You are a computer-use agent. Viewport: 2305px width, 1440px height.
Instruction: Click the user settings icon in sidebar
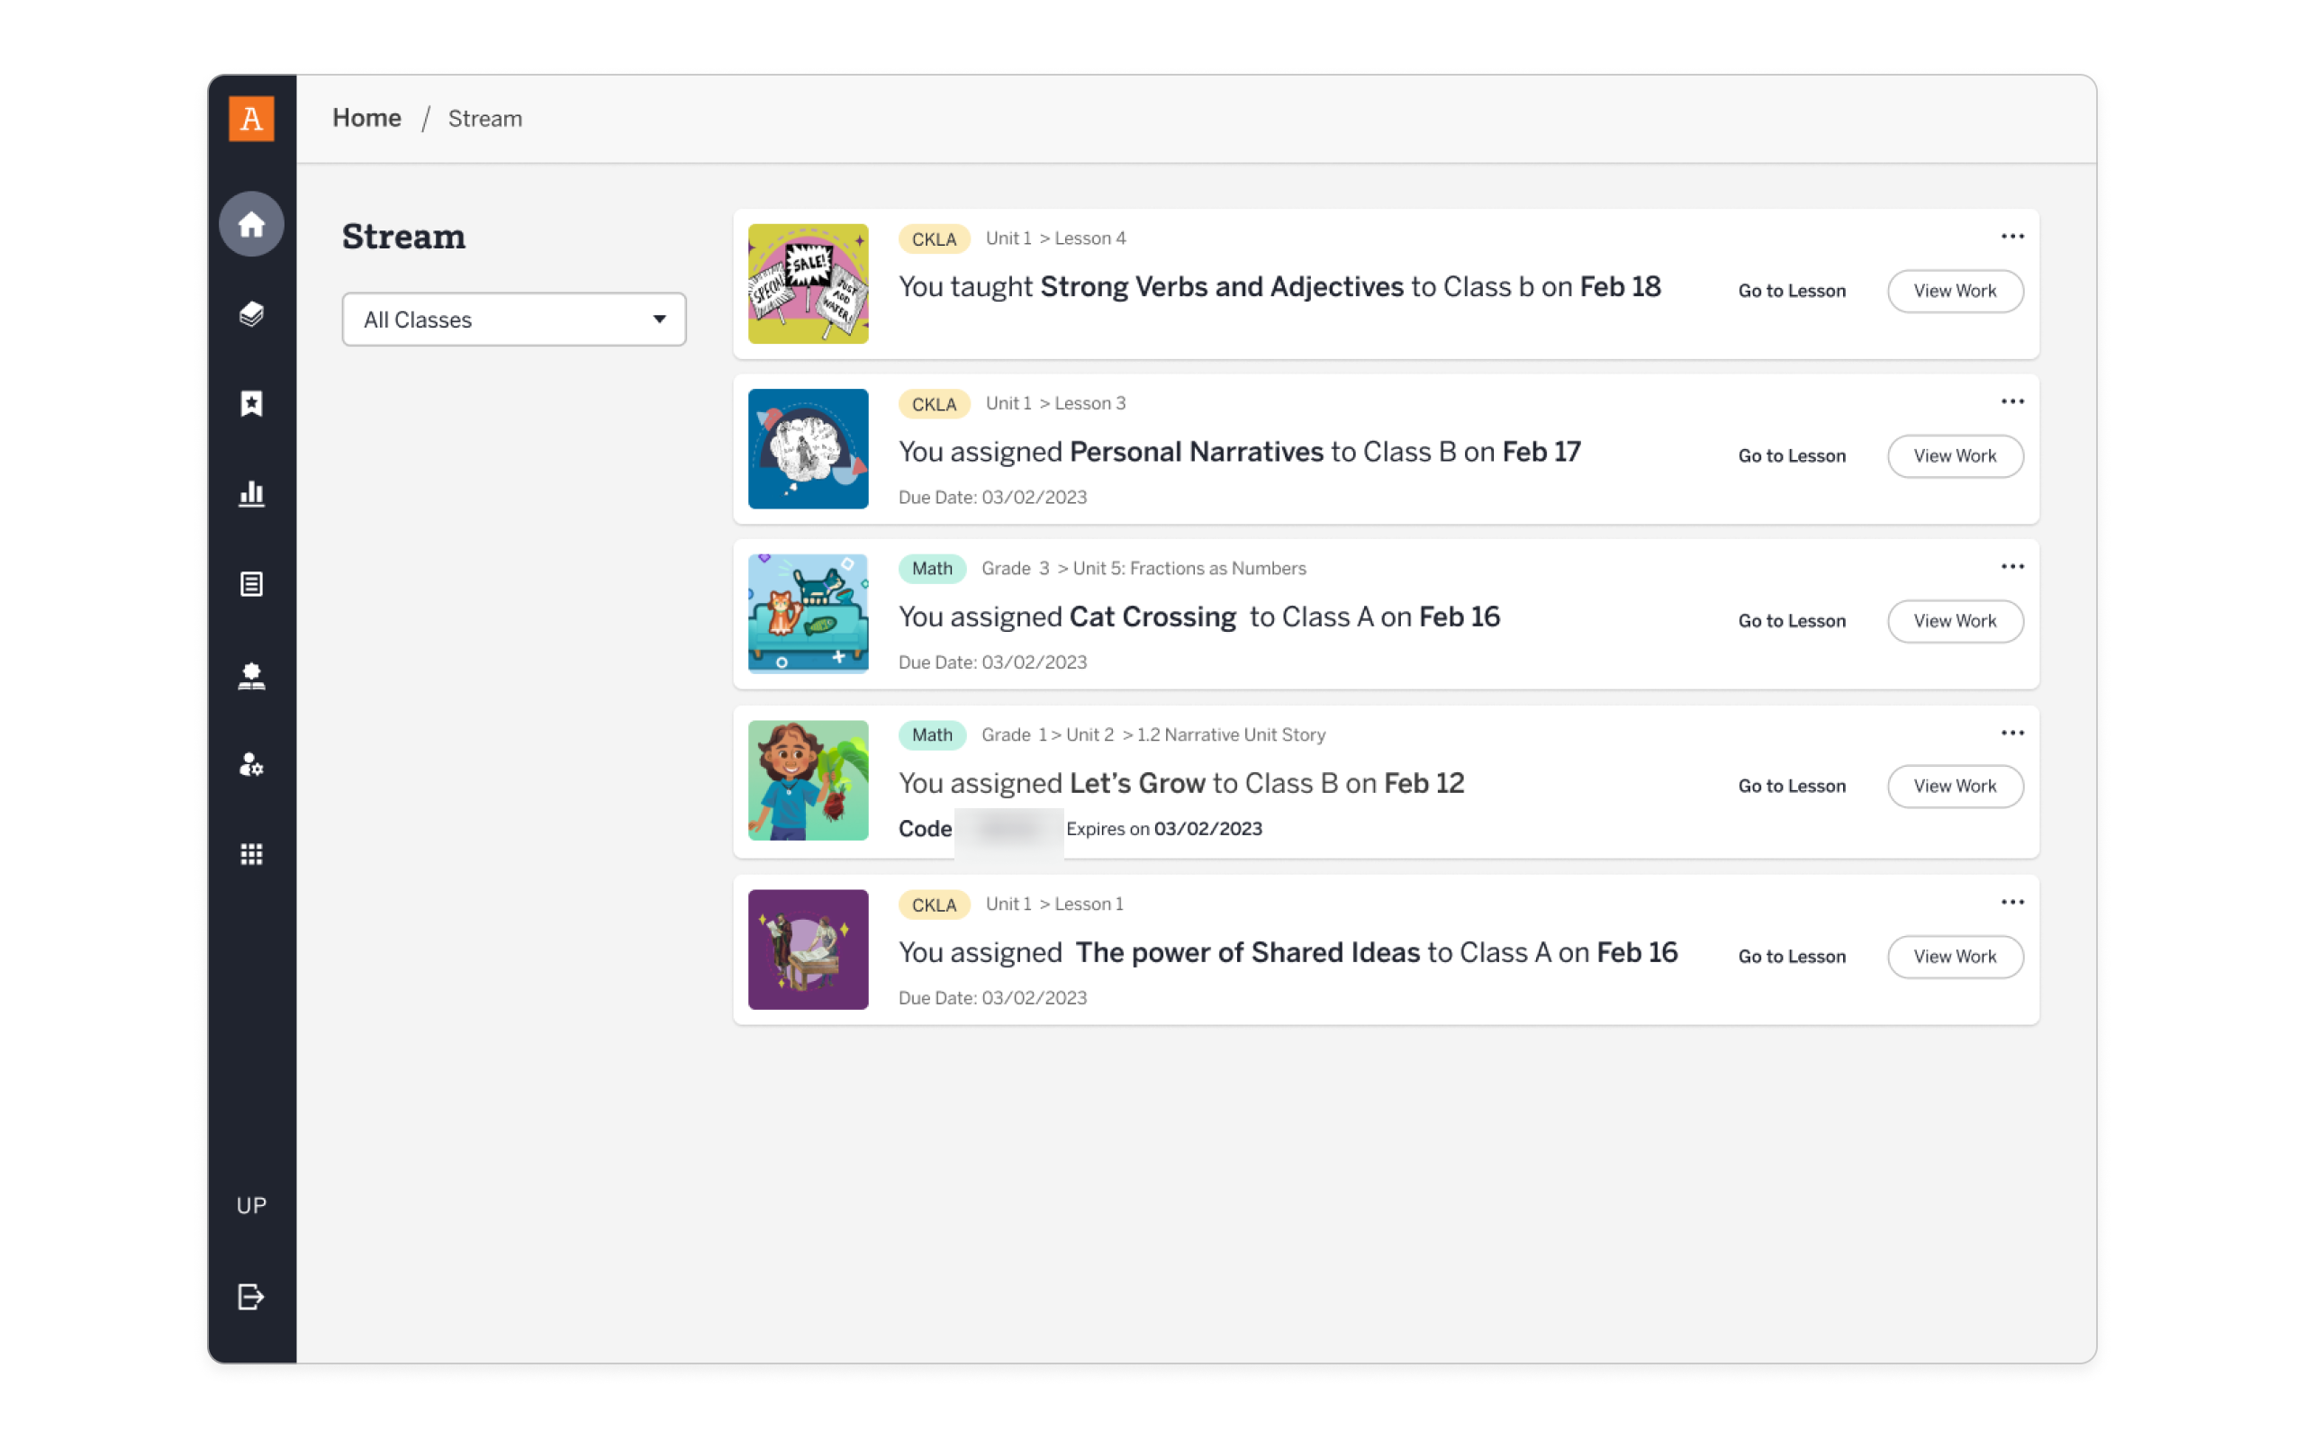[251, 766]
